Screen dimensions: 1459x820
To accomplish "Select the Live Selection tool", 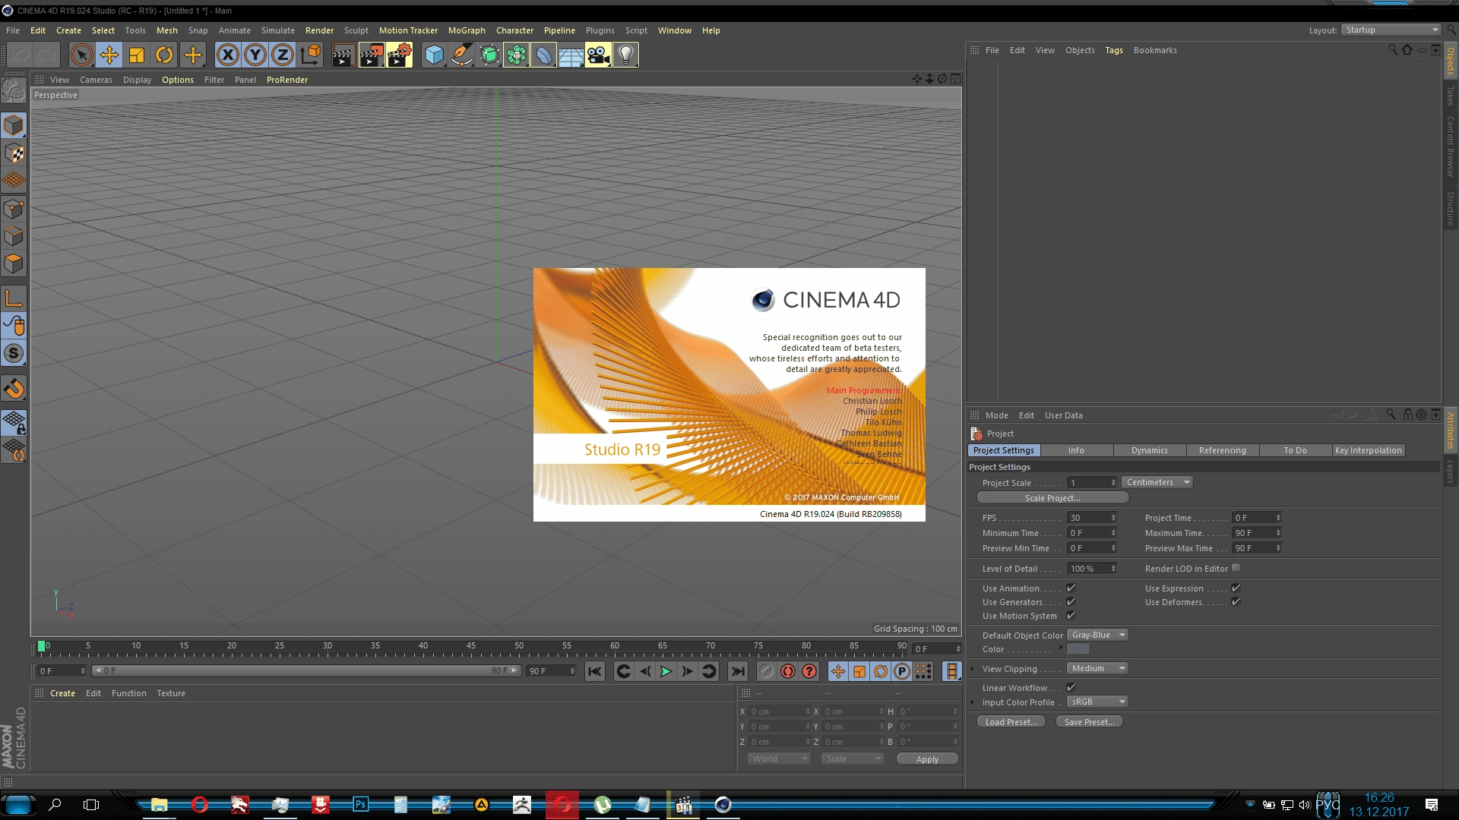I will point(81,55).
